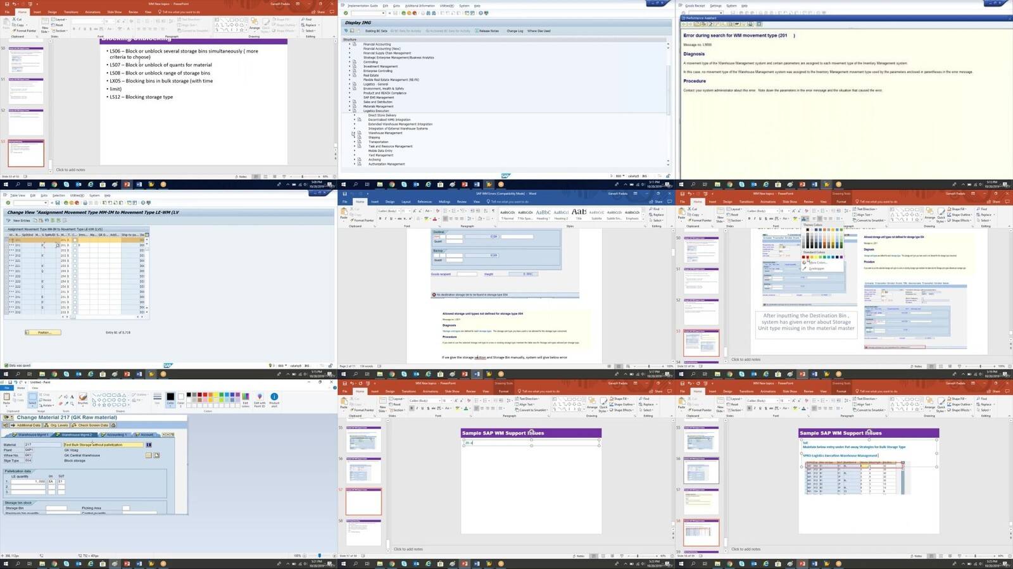
Task: Select the Magnifier tool in Paint
Action: pyautogui.click(x=72, y=404)
